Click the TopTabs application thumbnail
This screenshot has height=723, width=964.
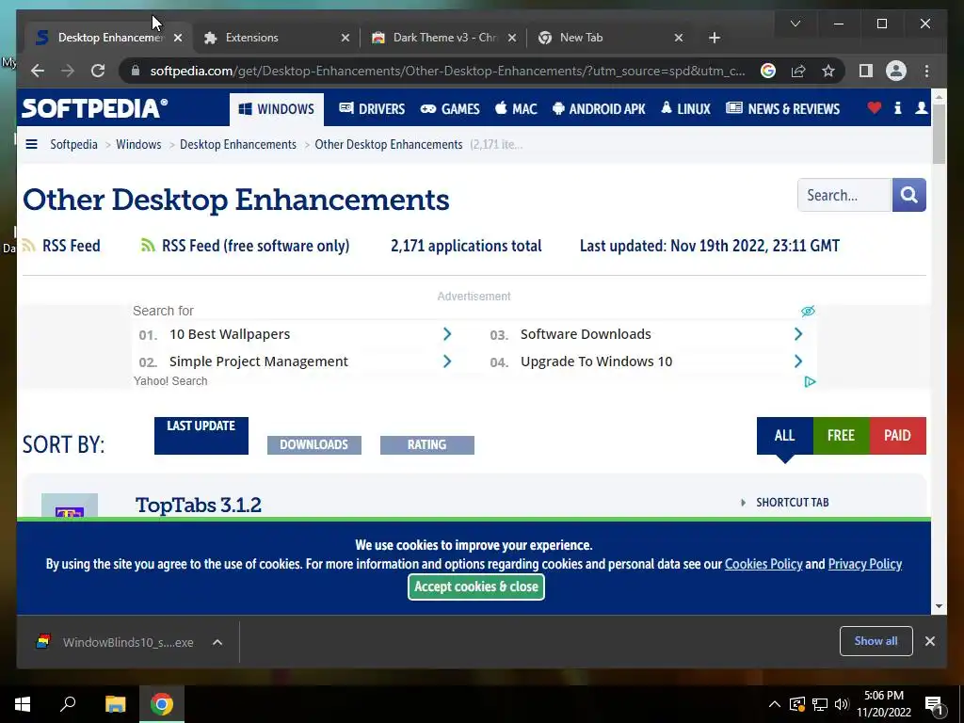[x=70, y=506]
